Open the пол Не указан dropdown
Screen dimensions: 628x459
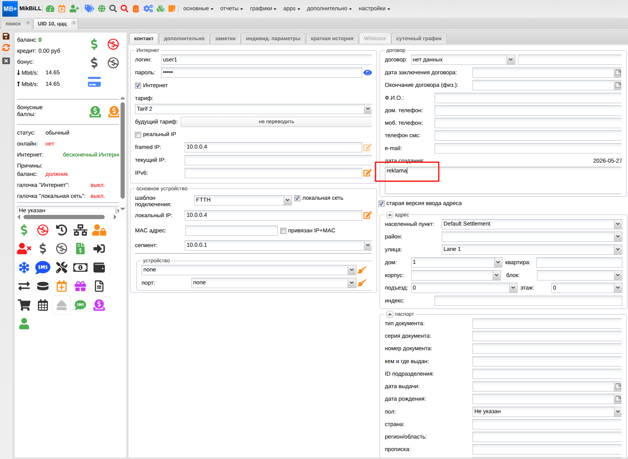click(x=618, y=412)
